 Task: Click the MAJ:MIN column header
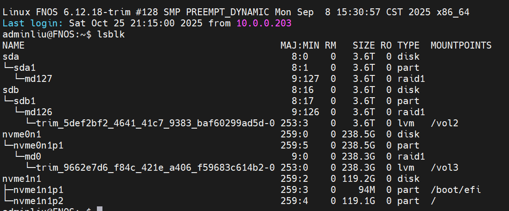point(299,45)
